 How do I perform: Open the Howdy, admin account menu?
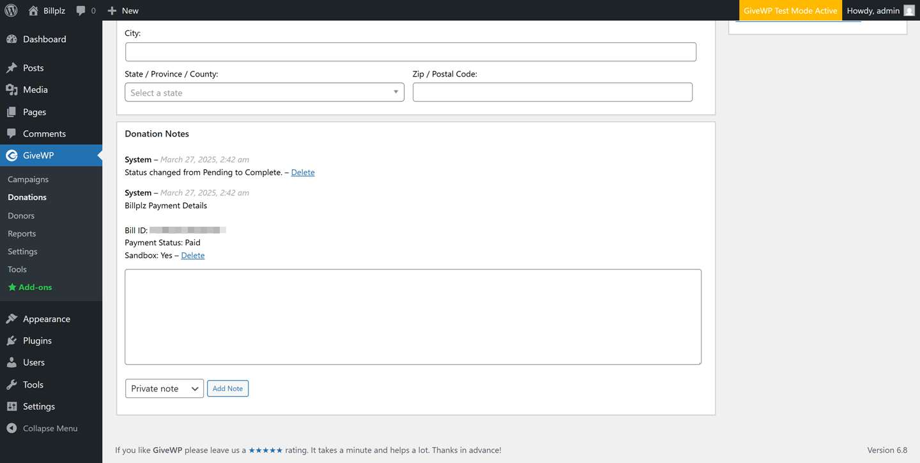click(880, 10)
